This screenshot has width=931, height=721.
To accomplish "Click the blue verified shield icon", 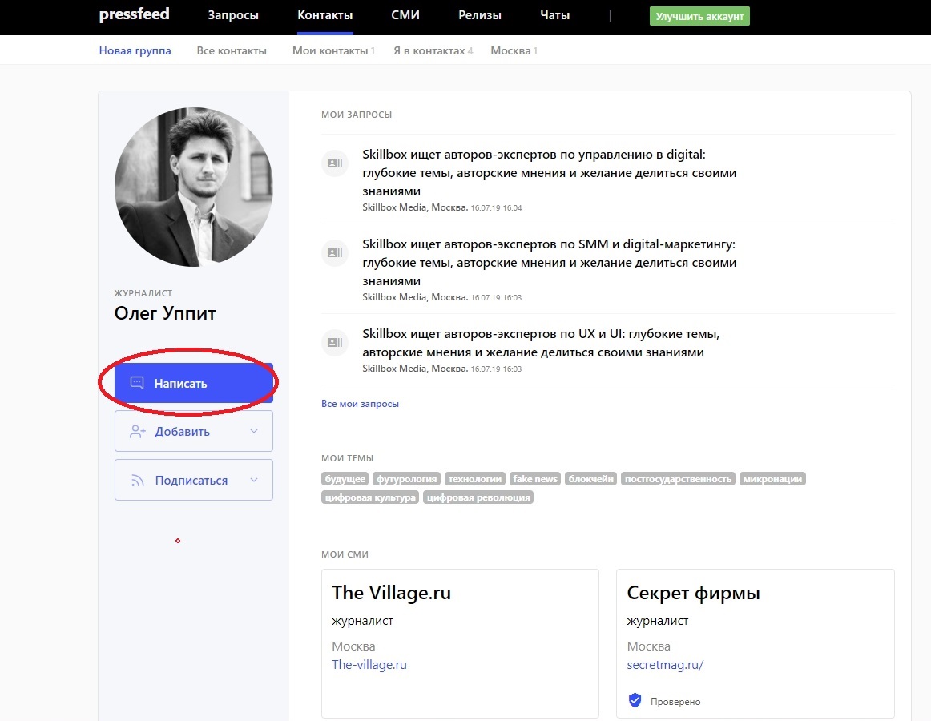I will (x=635, y=701).
